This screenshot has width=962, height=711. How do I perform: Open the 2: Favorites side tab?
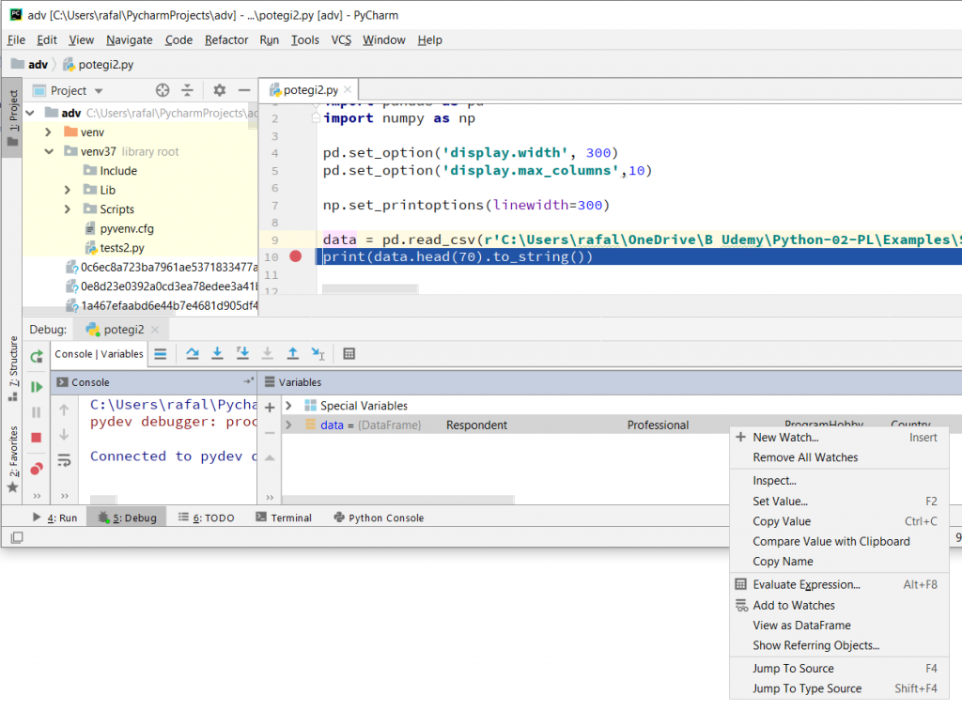point(12,459)
